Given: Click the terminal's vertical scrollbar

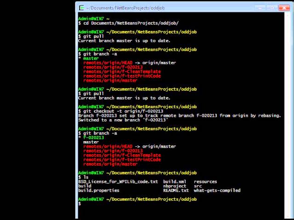Looking at the screenshot, I should pyautogui.click(x=287, y=115).
